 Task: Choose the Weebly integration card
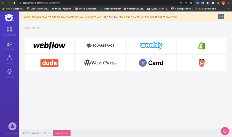click(151, 45)
